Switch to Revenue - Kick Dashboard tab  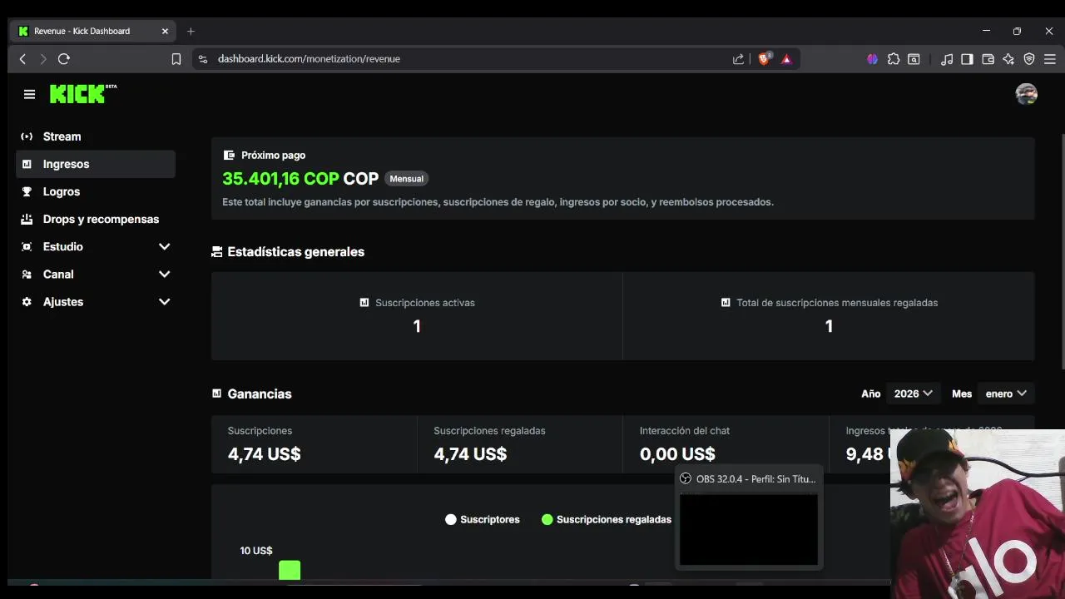[92, 31]
